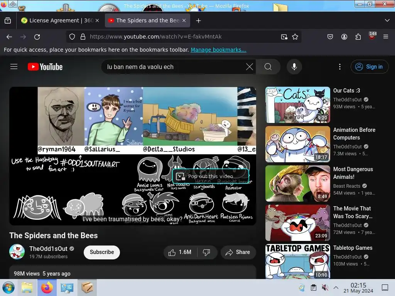Click Beast Reacts channel name
This screenshot has height=296, width=395.
click(x=347, y=186)
